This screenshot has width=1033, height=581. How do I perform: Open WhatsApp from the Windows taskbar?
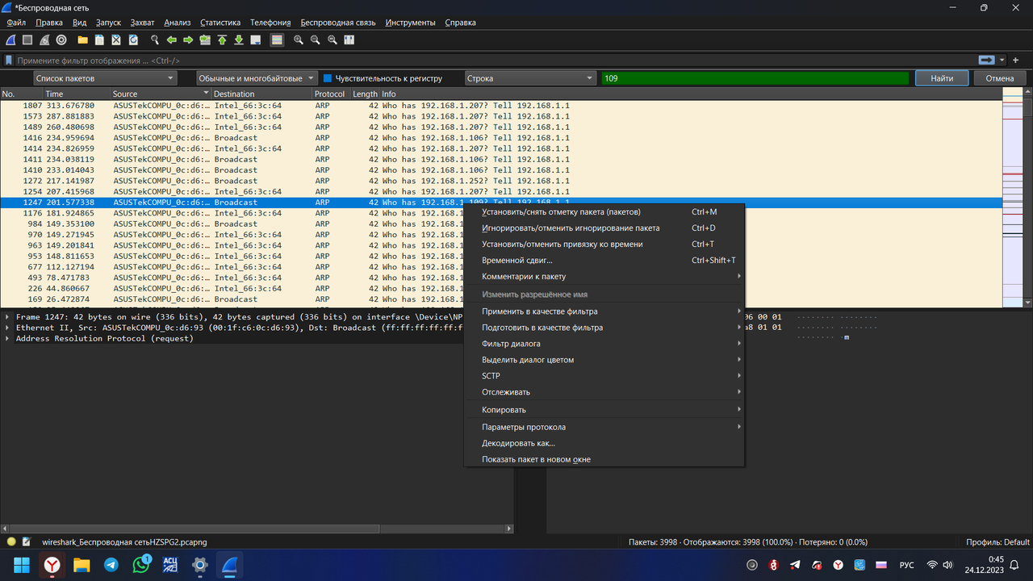pyautogui.click(x=141, y=566)
